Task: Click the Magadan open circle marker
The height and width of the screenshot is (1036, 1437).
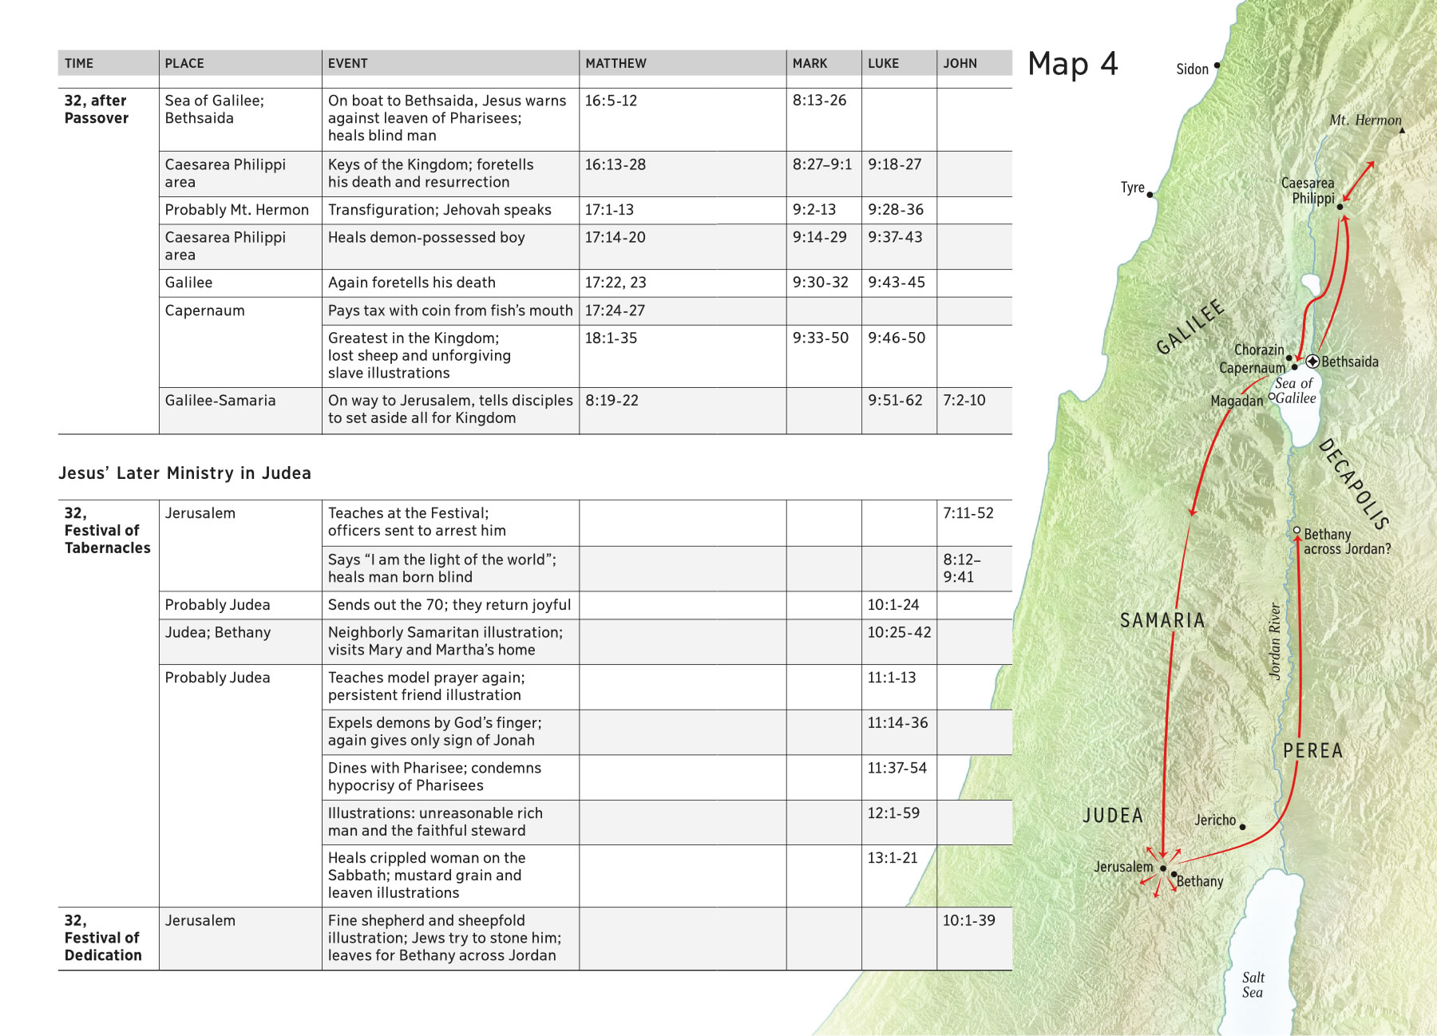Action: coord(1272,397)
